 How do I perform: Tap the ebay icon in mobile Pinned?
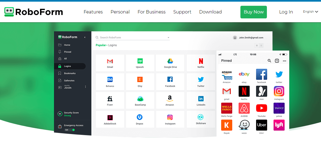pyautogui.click(x=244, y=74)
